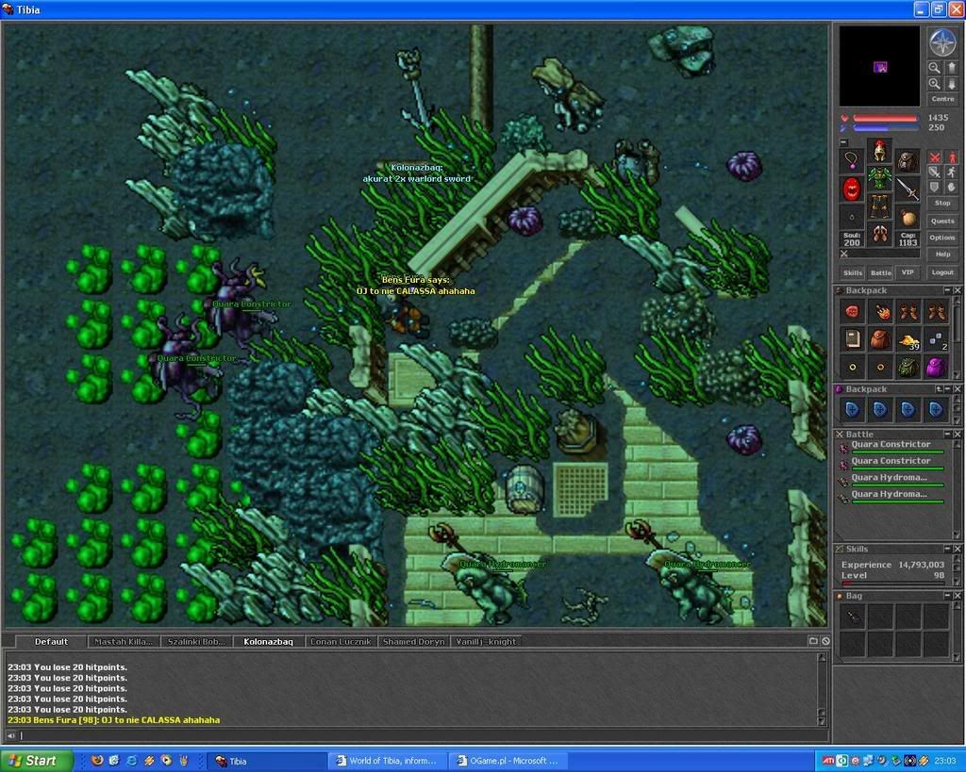Viewport: 966px width, 772px height.
Task: Zoom out the minimap
Action: pyautogui.click(x=935, y=68)
